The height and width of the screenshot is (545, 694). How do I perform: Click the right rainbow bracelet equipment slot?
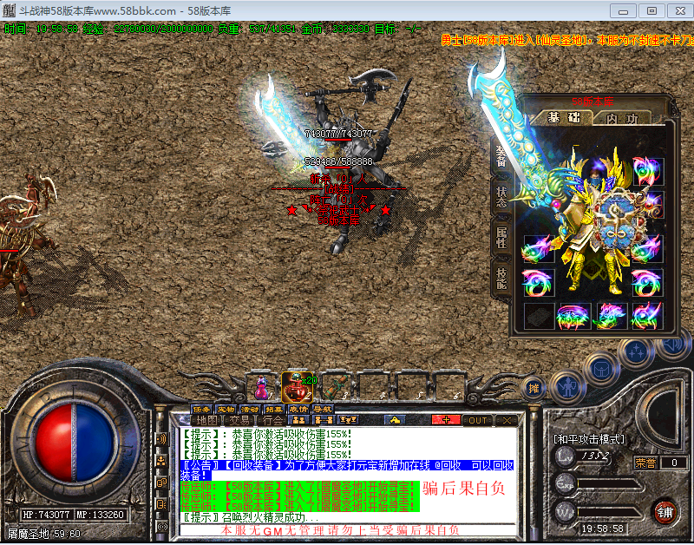pyautogui.click(x=647, y=249)
